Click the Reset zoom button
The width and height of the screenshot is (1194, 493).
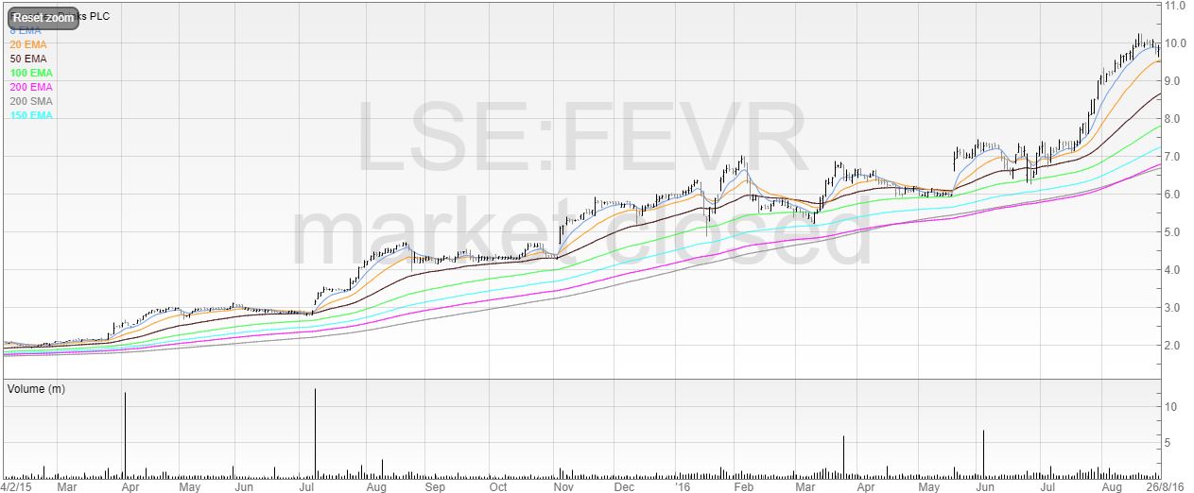43,17
